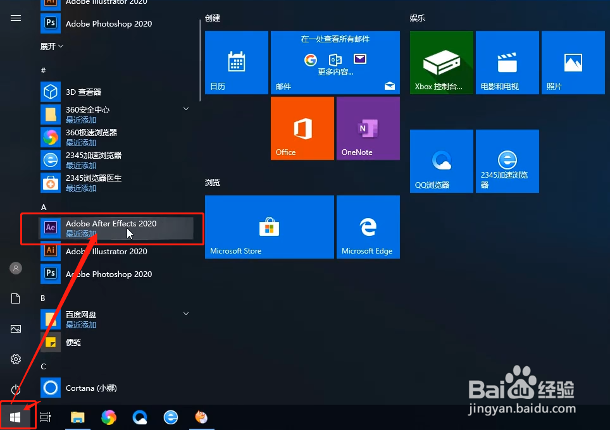
Task: Open the Office tile
Action: click(x=302, y=128)
